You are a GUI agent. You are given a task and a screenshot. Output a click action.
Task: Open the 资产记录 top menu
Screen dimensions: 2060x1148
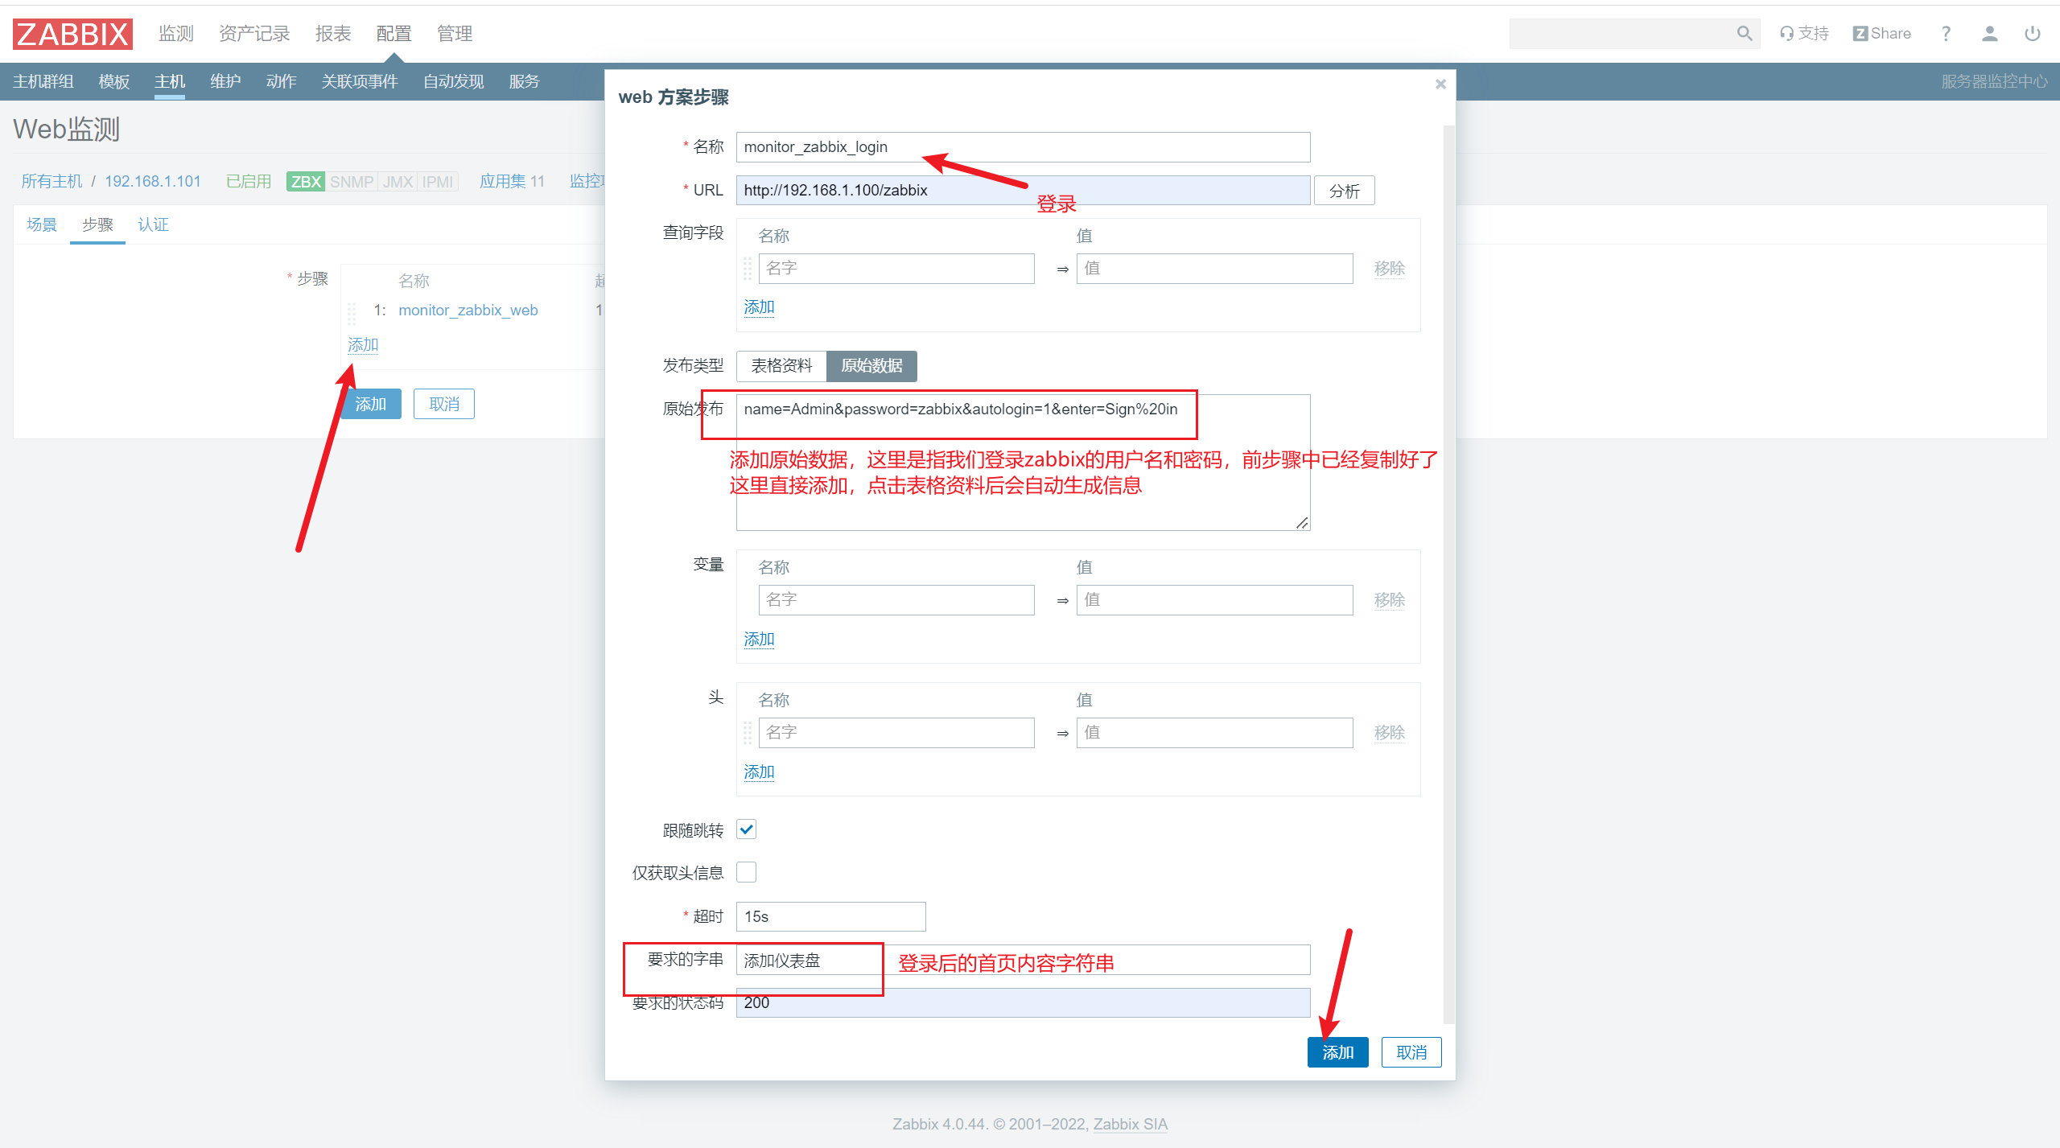coord(254,33)
